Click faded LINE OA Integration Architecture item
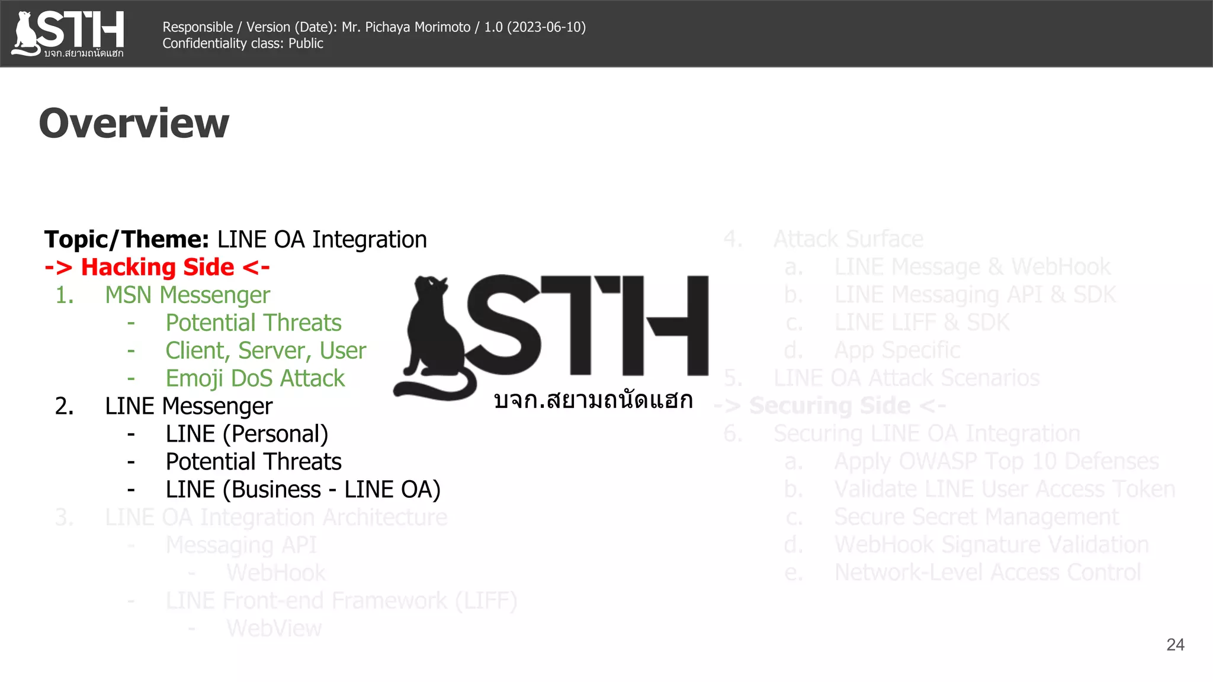This screenshot has height=682, width=1213. pos(276,517)
